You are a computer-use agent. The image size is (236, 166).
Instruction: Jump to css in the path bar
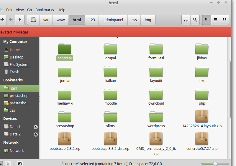tap(134, 20)
